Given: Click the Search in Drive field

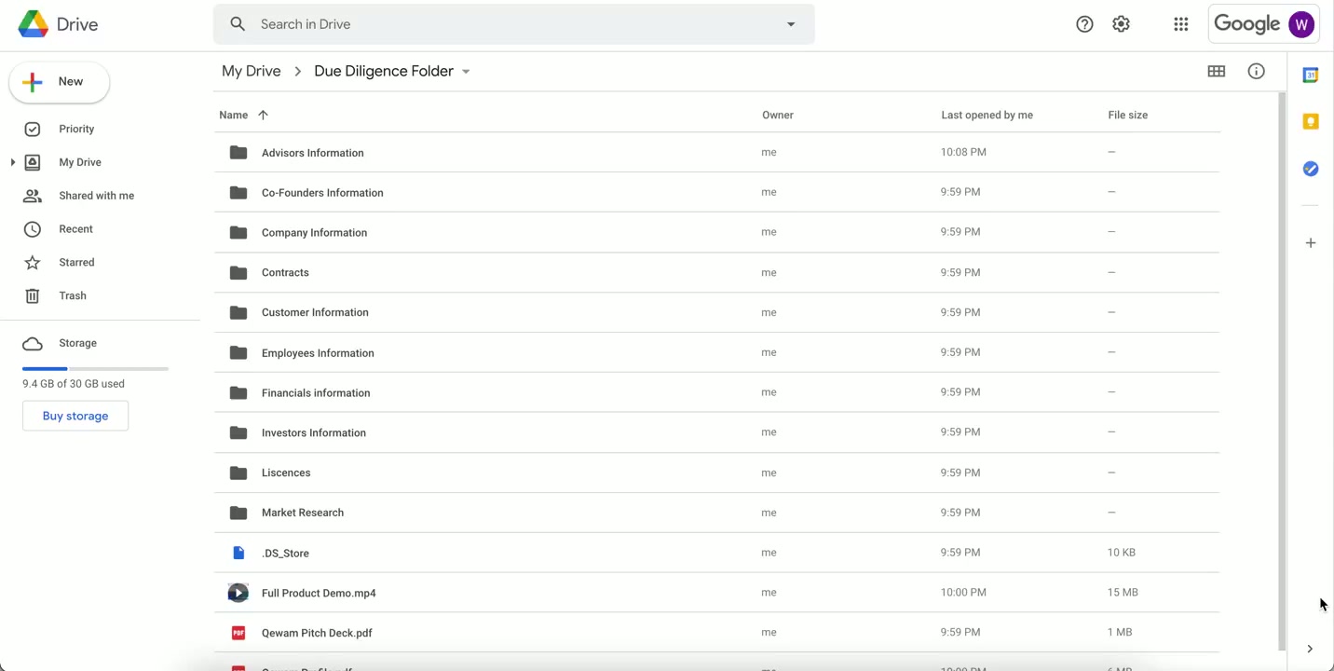Looking at the screenshot, I should [x=514, y=24].
